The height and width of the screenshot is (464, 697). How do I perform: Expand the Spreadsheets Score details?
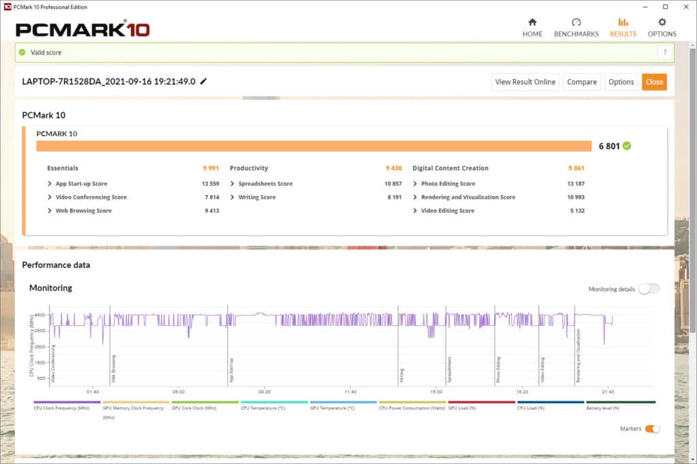233,184
